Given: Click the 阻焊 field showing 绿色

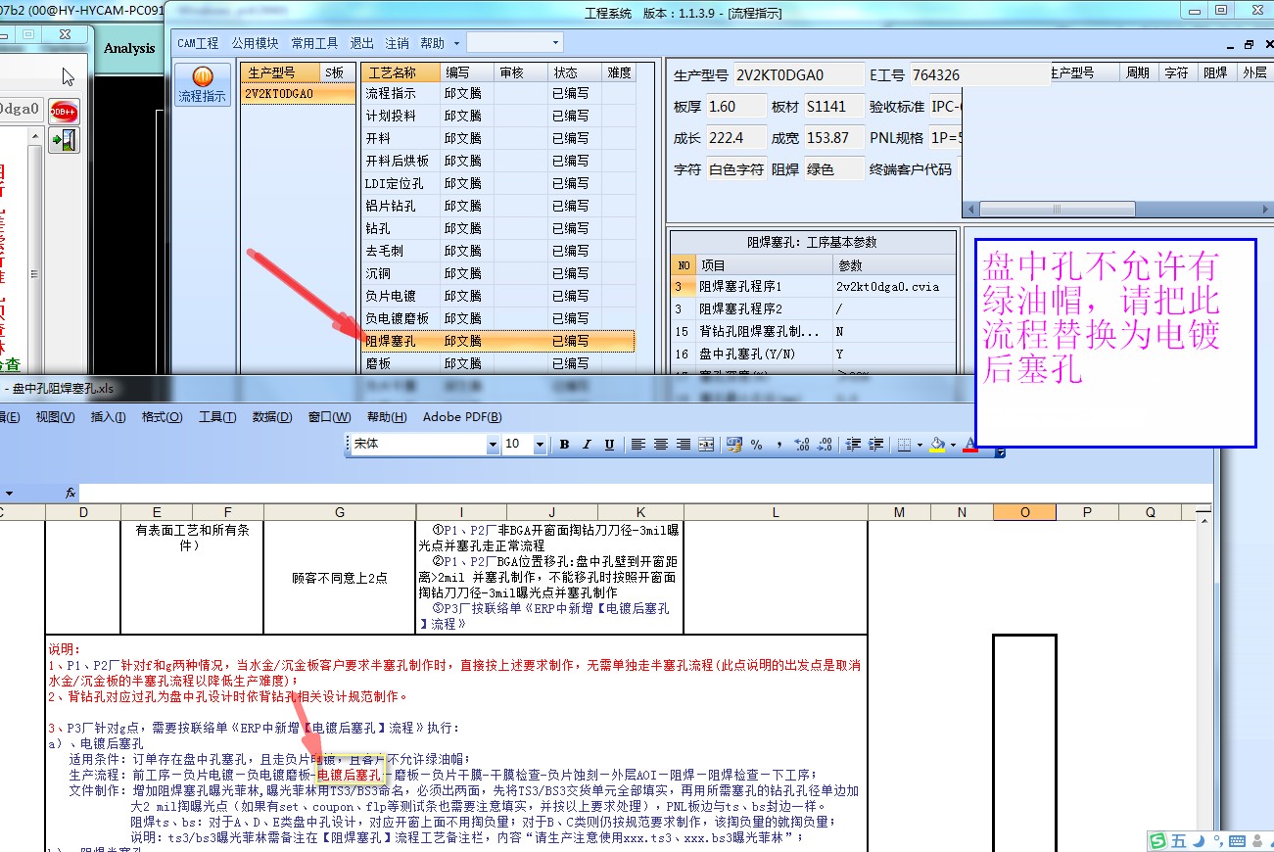Looking at the screenshot, I should [x=834, y=169].
